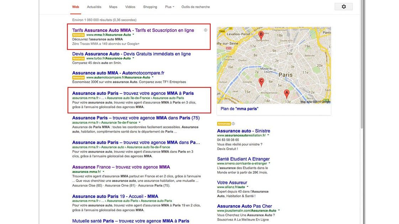Image resolution: width=399 pixels, height=224 pixels.
Task: Select map marker C on Paris map
Action: pyautogui.click(x=261, y=82)
